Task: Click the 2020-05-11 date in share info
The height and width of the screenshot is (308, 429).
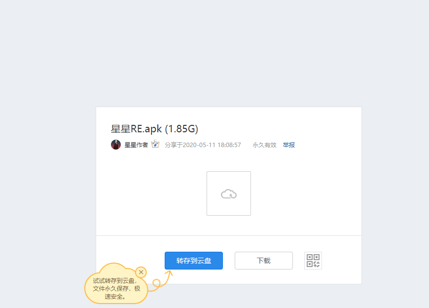Action: (199, 145)
